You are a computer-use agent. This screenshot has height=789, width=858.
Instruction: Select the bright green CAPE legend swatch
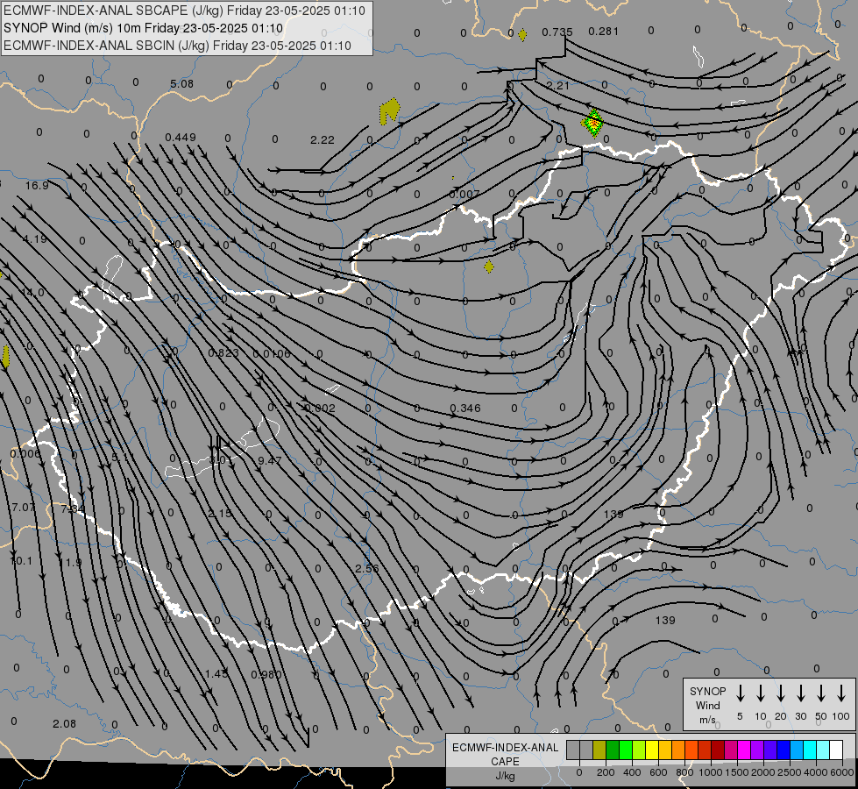tap(626, 750)
